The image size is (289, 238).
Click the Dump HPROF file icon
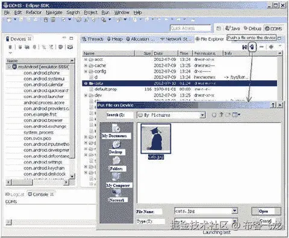[x=27, y=47]
